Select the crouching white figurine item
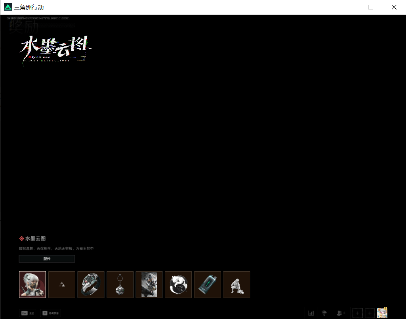 pyautogui.click(x=236, y=285)
